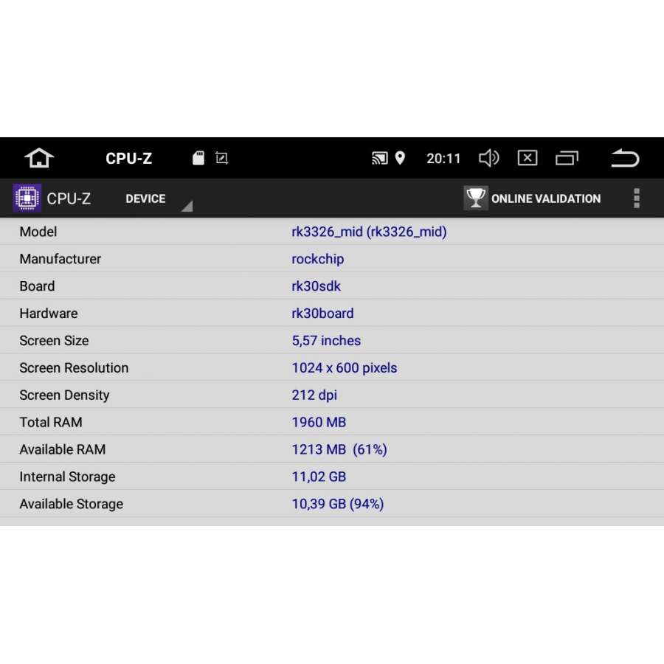Image resolution: width=664 pixels, height=664 pixels.
Task: Select the rockchip value
Action: [x=317, y=259]
